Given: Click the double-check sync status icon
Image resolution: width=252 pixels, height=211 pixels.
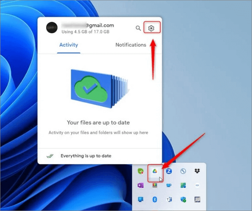Looking at the screenshot, I should click(x=50, y=156).
